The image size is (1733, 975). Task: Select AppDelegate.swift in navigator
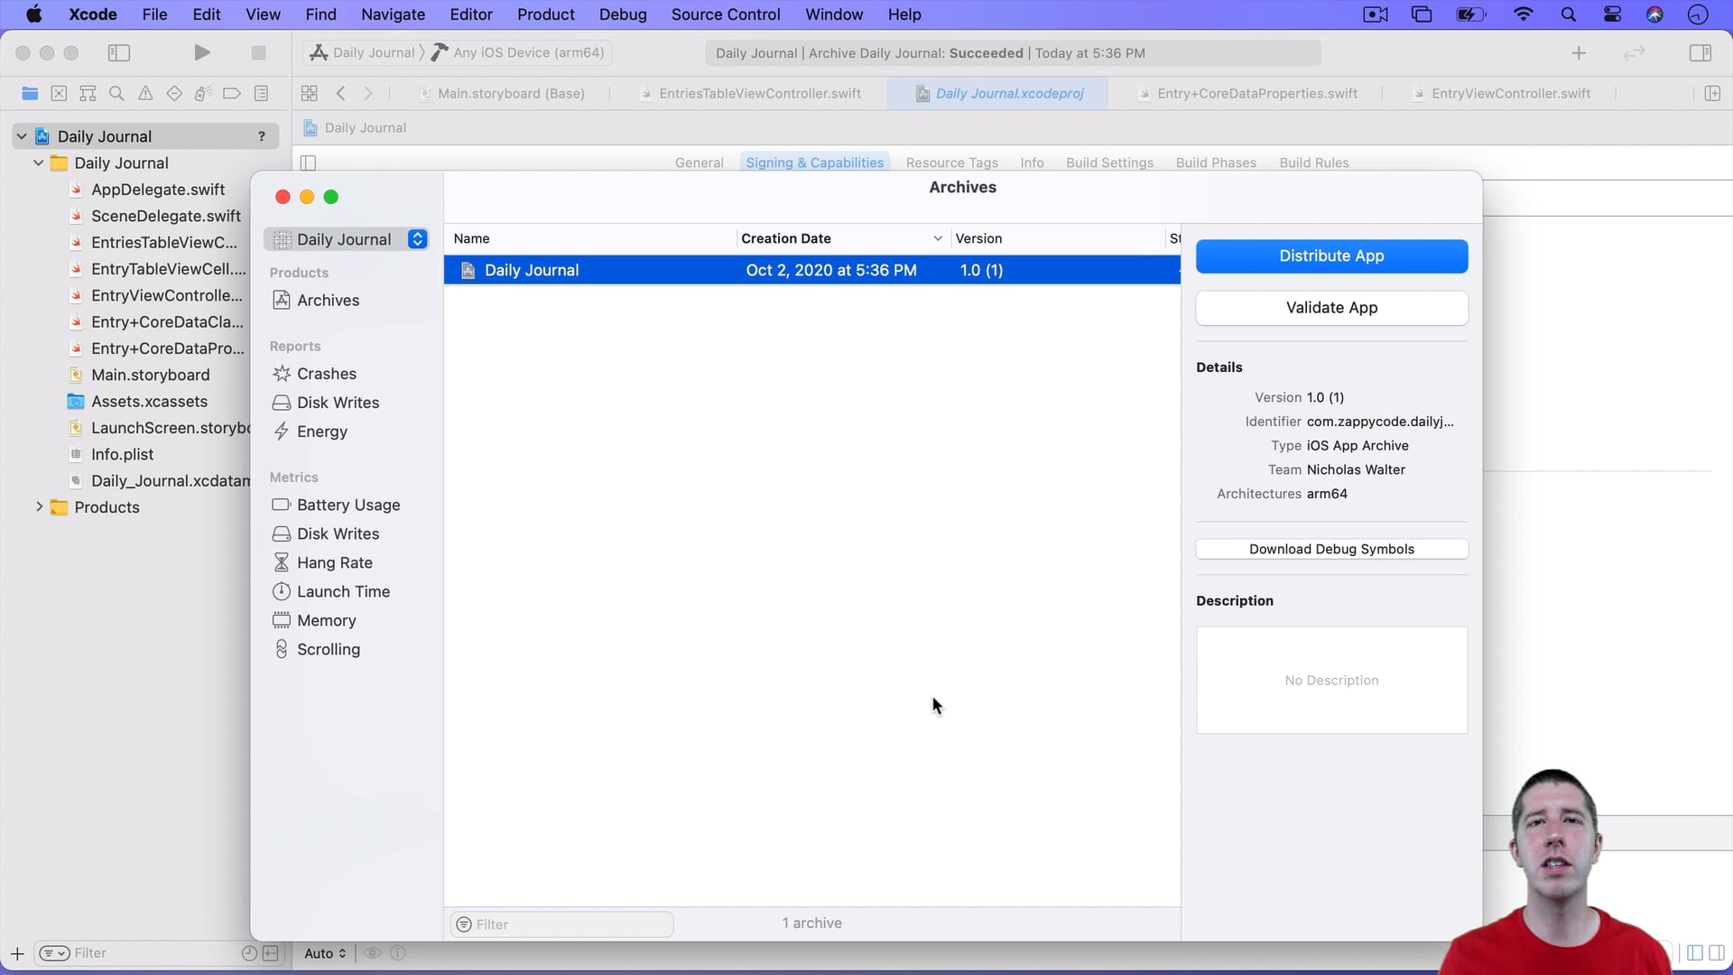click(158, 190)
